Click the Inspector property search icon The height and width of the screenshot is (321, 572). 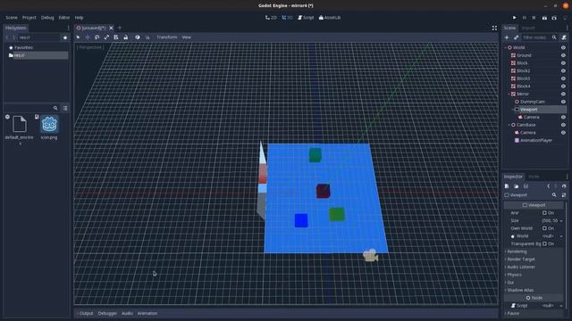pyautogui.click(x=554, y=195)
